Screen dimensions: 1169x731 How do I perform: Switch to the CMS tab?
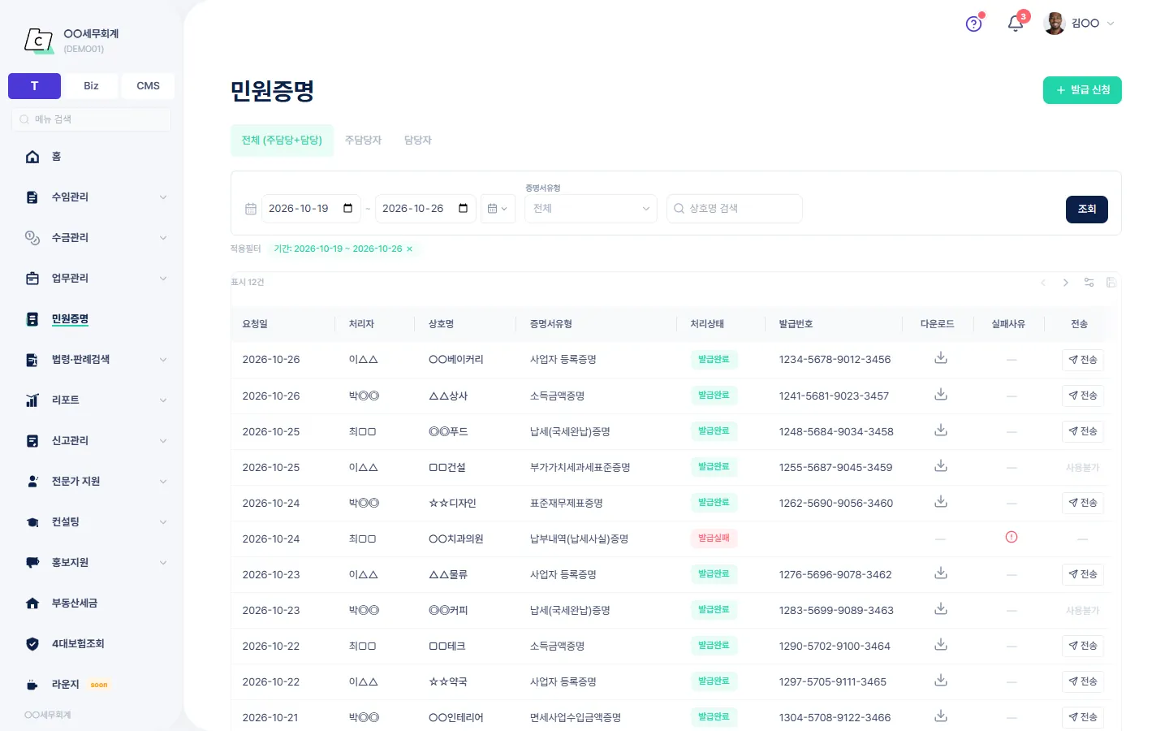pos(148,86)
